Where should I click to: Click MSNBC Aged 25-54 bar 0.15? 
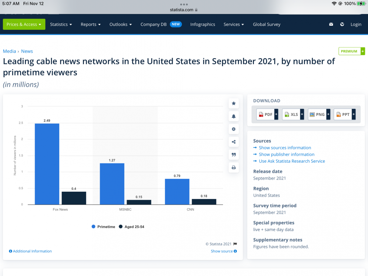pyautogui.click(x=139, y=202)
